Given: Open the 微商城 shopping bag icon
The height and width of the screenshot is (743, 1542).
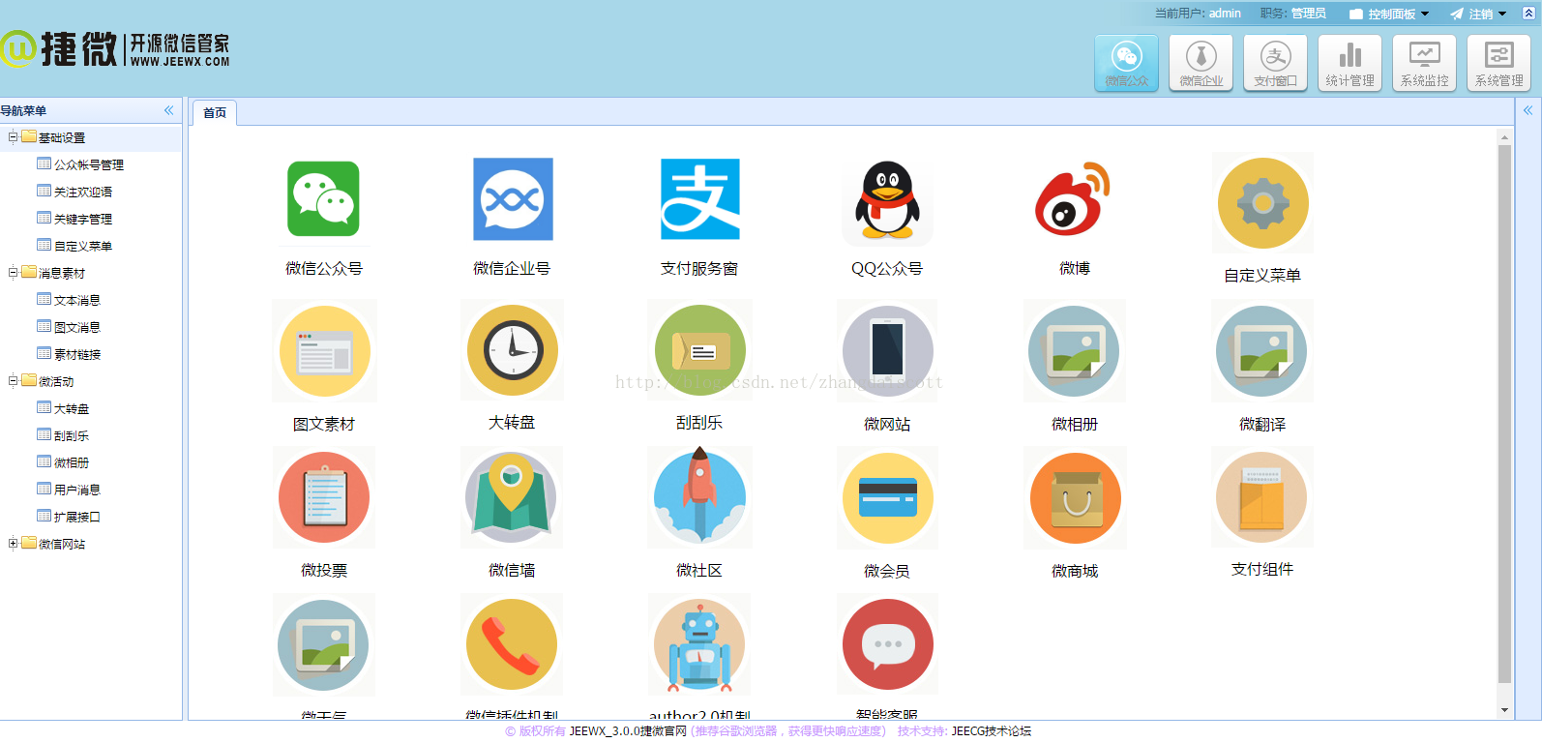Looking at the screenshot, I should 1075,497.
